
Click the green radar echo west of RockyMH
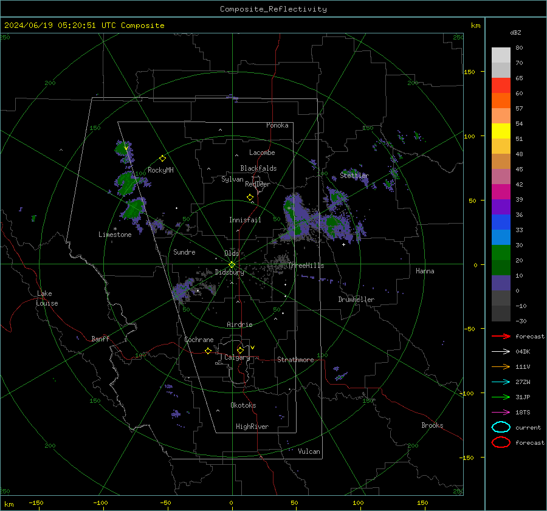point(127,182)
